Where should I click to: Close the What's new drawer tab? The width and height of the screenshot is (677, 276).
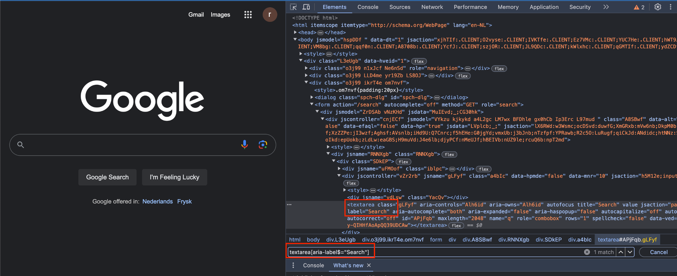coord(369,265)
